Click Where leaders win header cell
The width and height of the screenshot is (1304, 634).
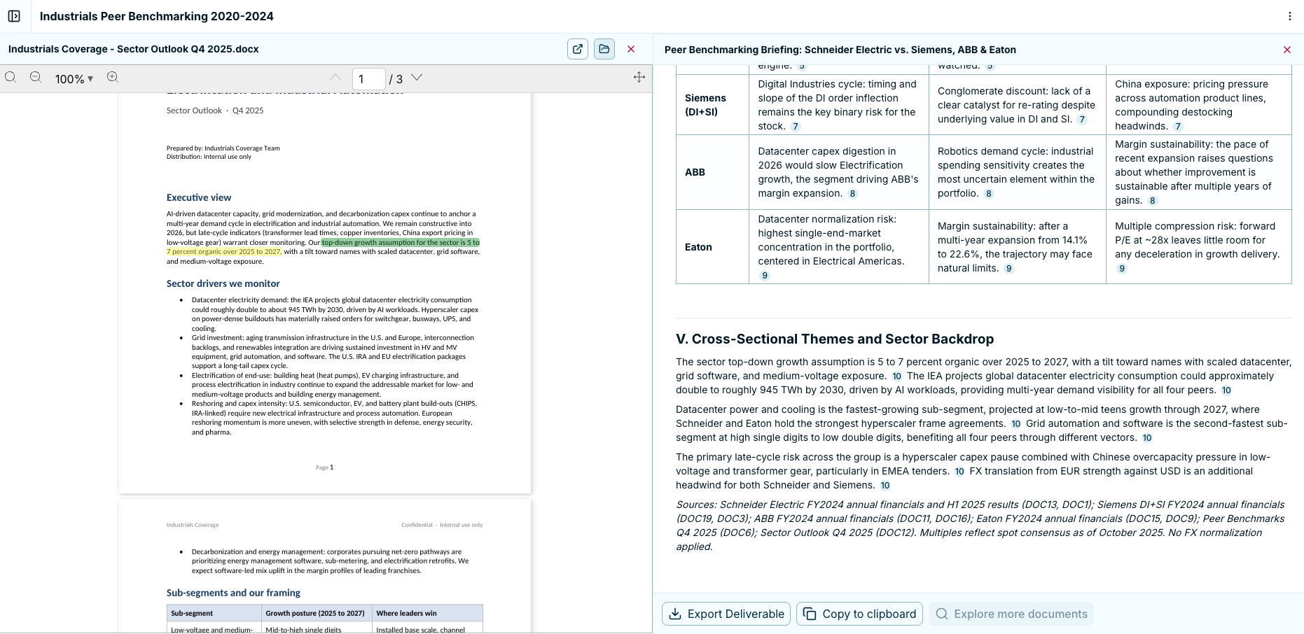427,613
